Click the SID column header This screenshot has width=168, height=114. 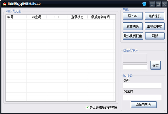(57, 17)
